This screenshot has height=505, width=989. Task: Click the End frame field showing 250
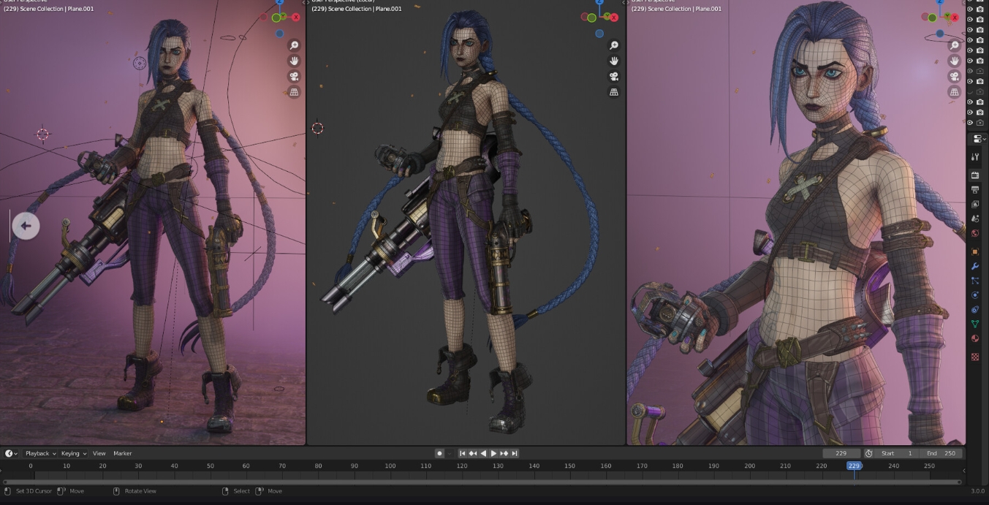(x=941, y=453)
